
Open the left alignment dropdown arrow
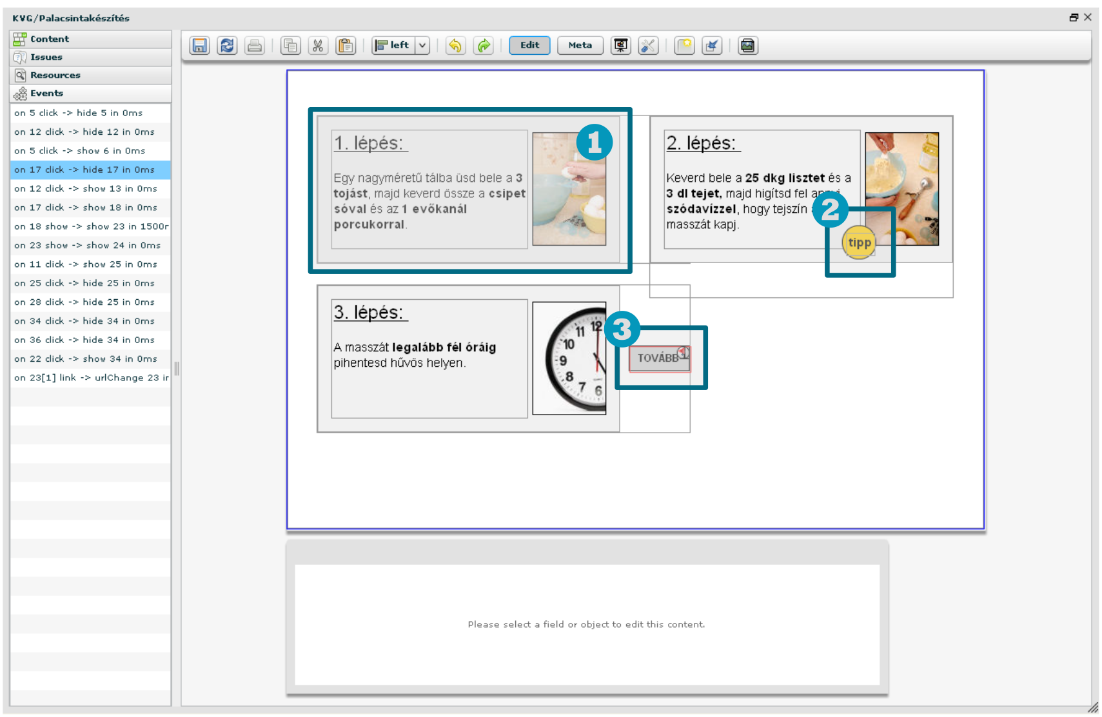tap(422, 45)
